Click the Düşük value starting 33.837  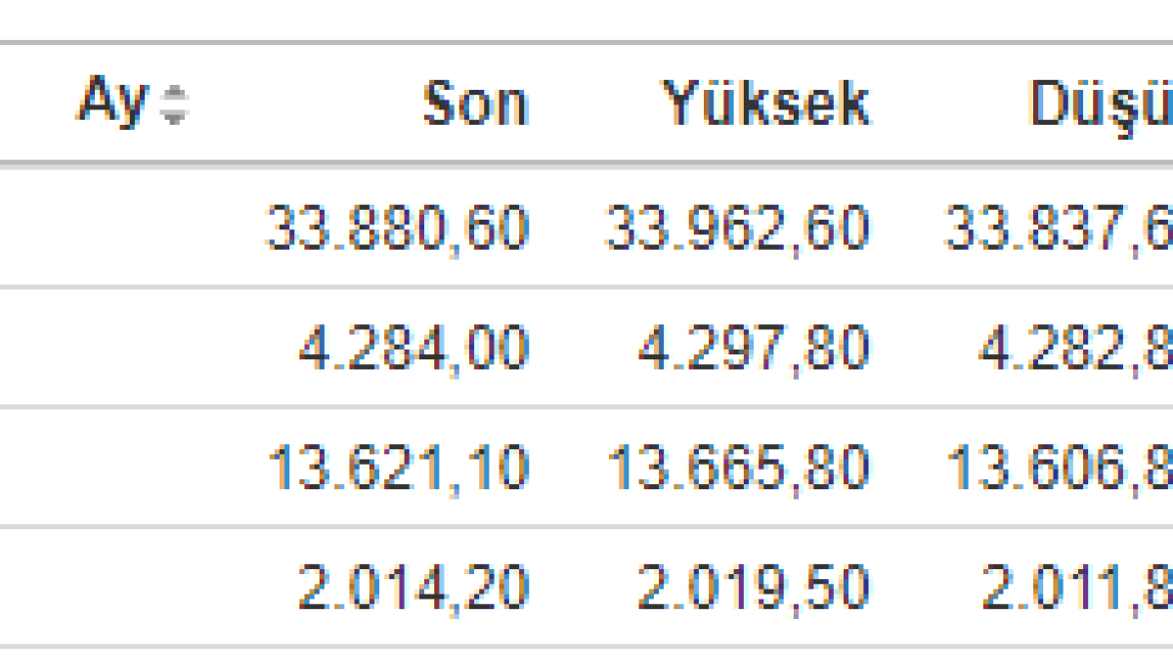point(1058,229)
